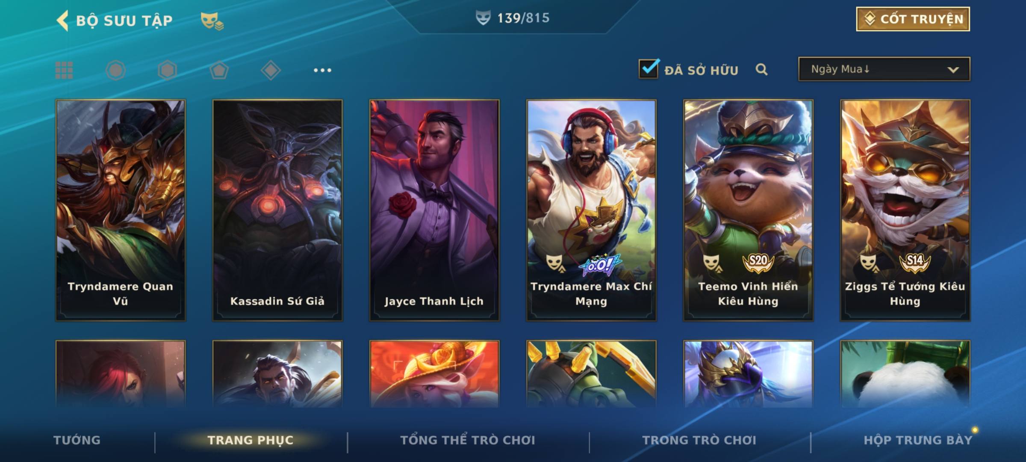Expand sort options via dropdown chevron
This screenshot has height=462, width=1026.
pyautogui.click(x=953, y=70)
